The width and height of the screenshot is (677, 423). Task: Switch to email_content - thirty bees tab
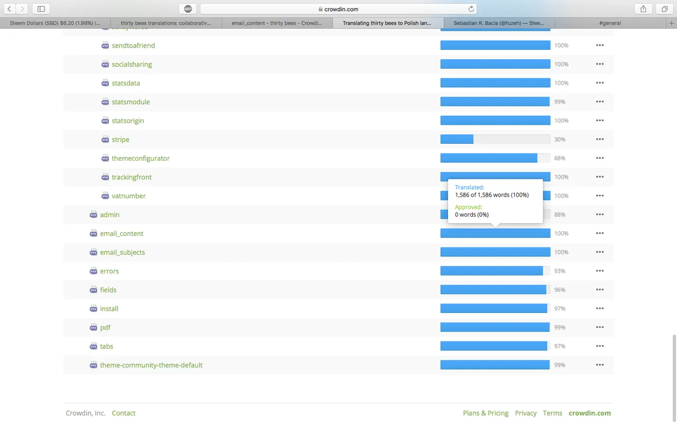coord(277,23)
